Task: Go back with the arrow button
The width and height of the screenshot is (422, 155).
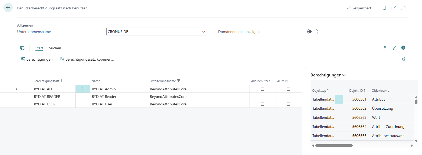Action: pos(8,8)
